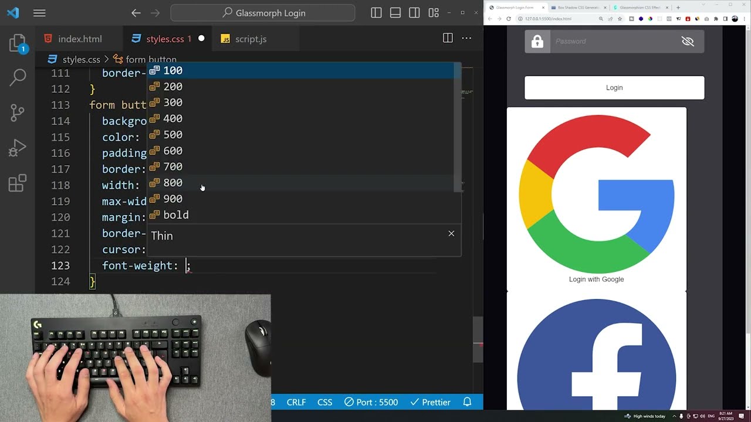Toggle password visibility eye icon

point(688,41)
